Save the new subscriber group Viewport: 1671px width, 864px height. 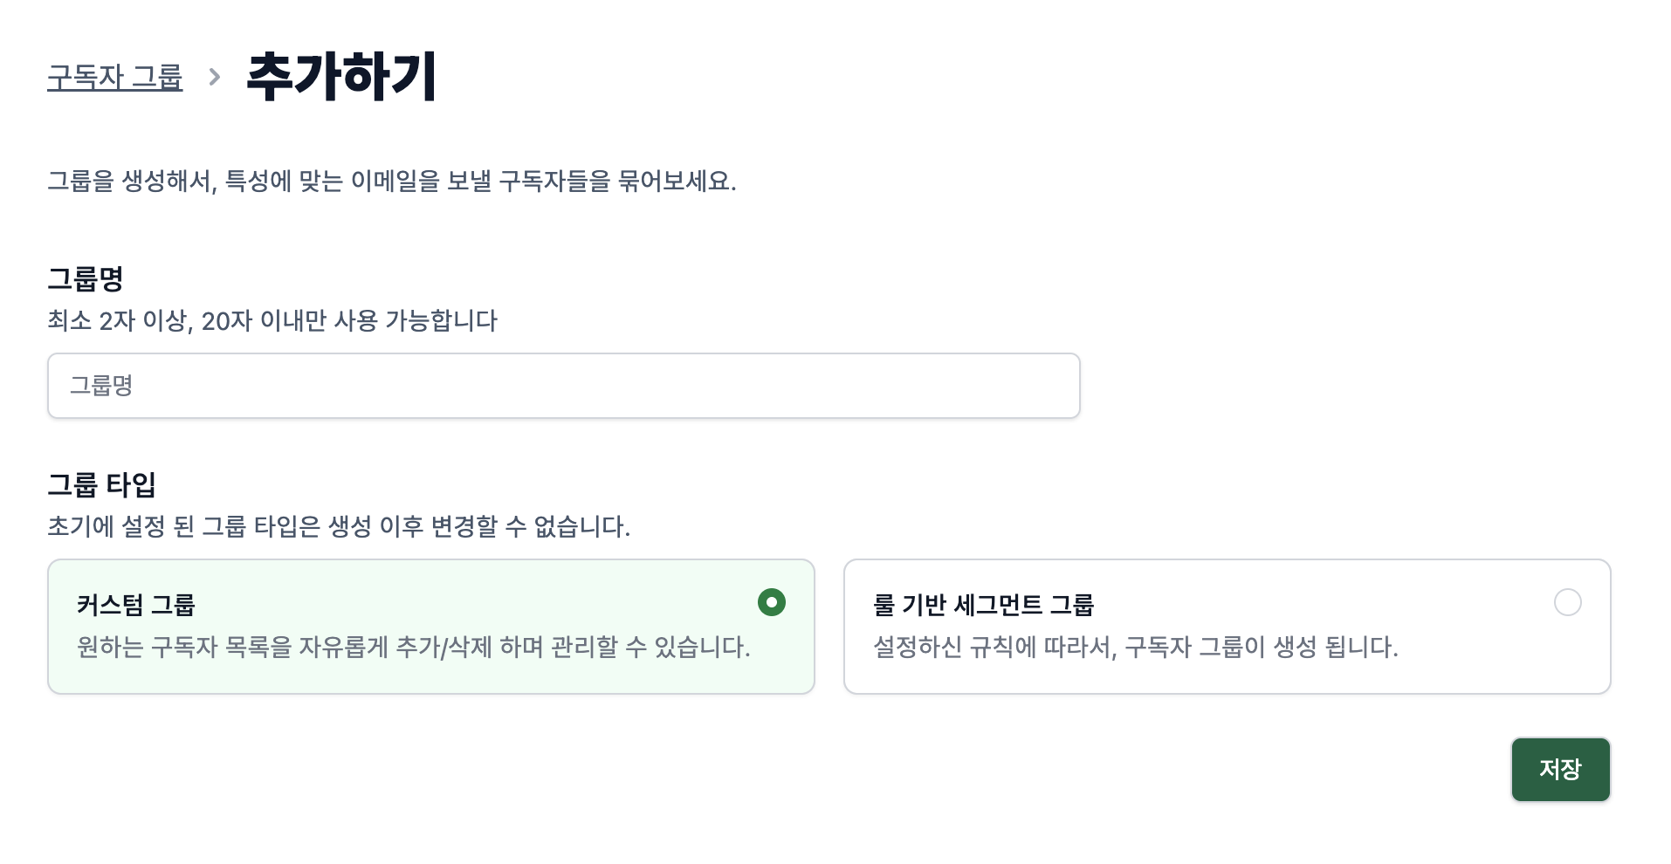tap(1559, 769)
